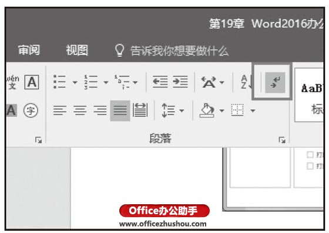Open the bullets dropdown arrow

(75, 82)
